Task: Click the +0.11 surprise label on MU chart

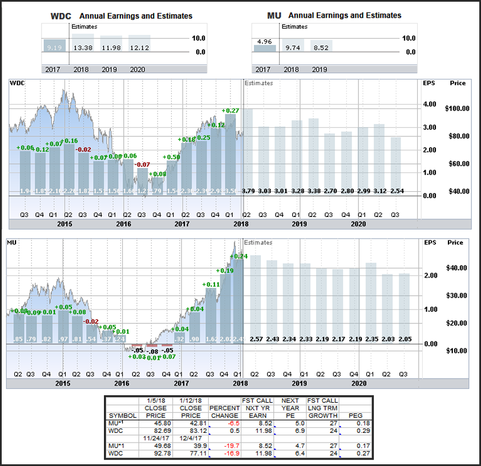Action: point(211,284)
